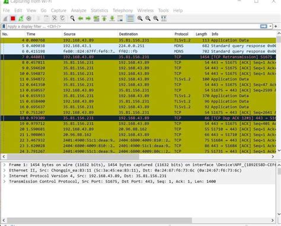This screenshot has width=281, height=226.
Task: Click the Start capture shark fin icon
Action: pos(5,18)
